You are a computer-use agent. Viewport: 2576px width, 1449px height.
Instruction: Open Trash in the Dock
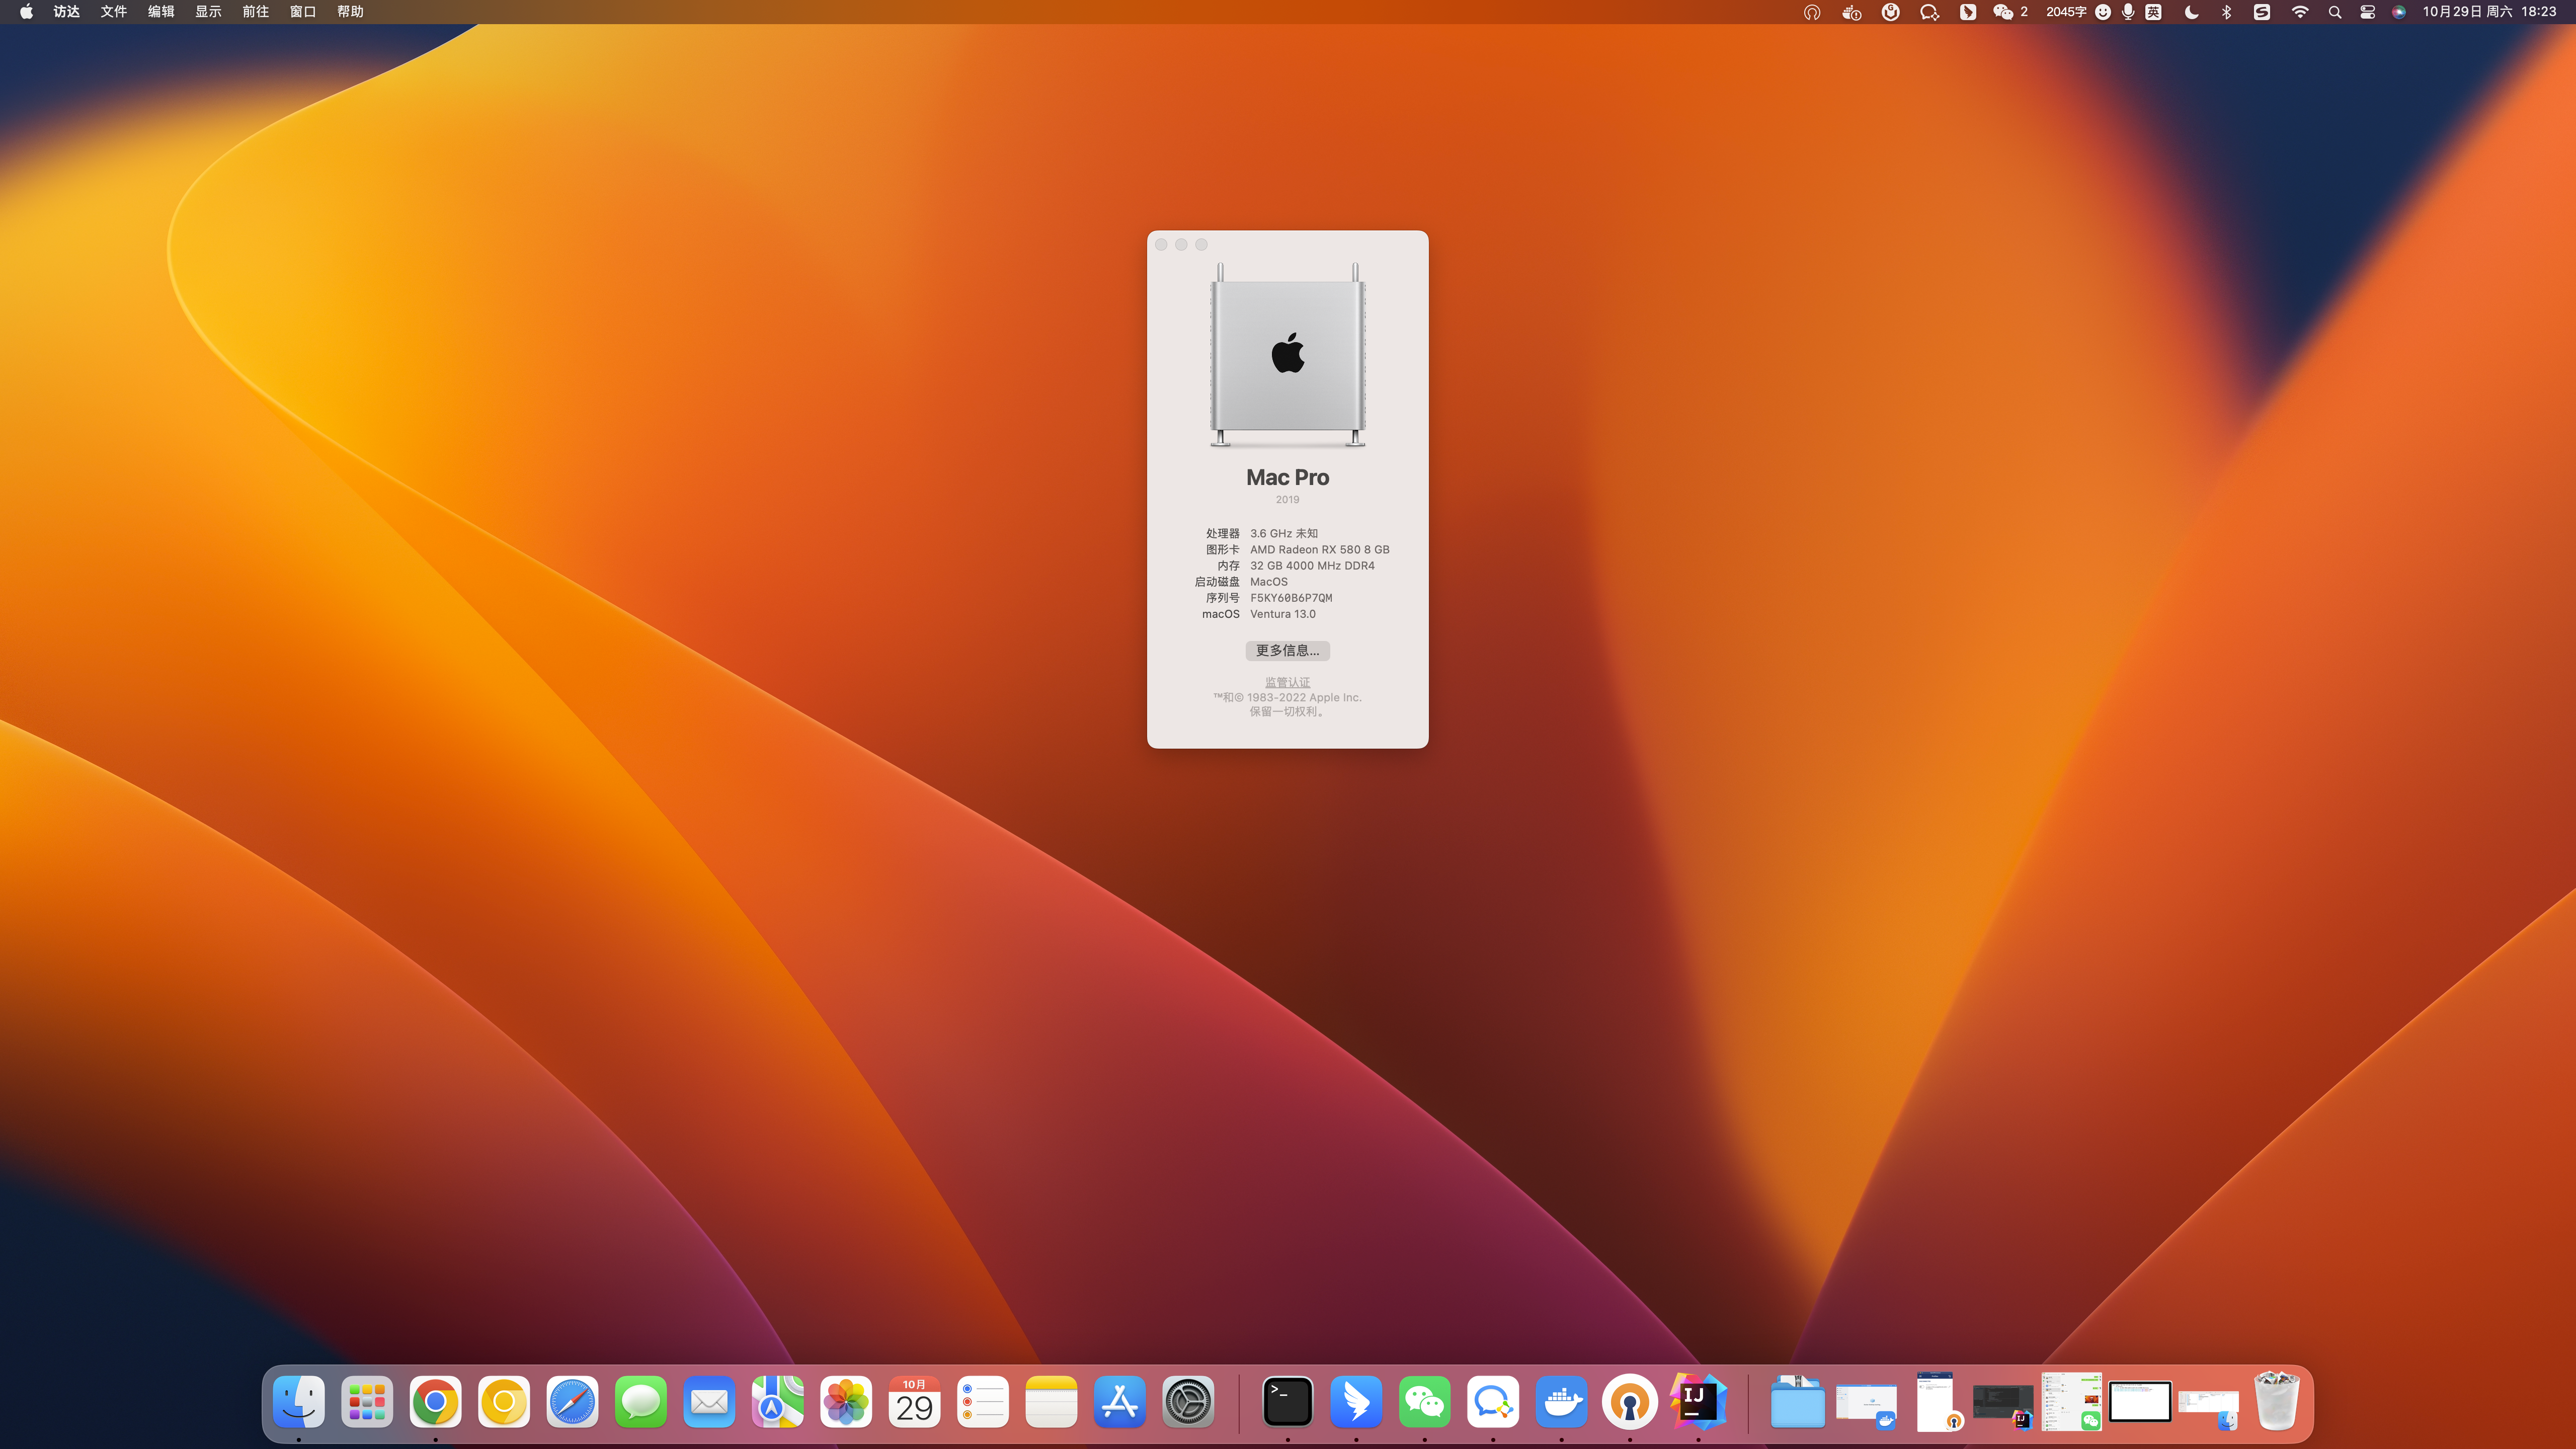coord(2277,1402)
